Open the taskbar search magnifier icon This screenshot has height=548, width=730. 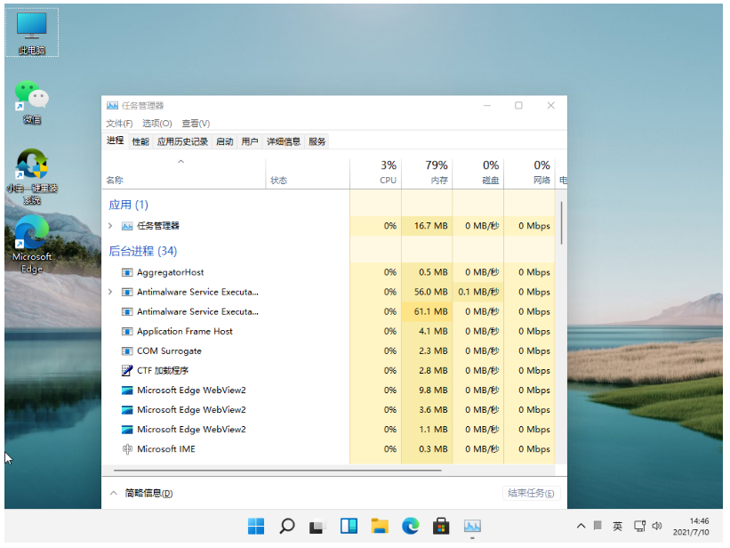287,526
